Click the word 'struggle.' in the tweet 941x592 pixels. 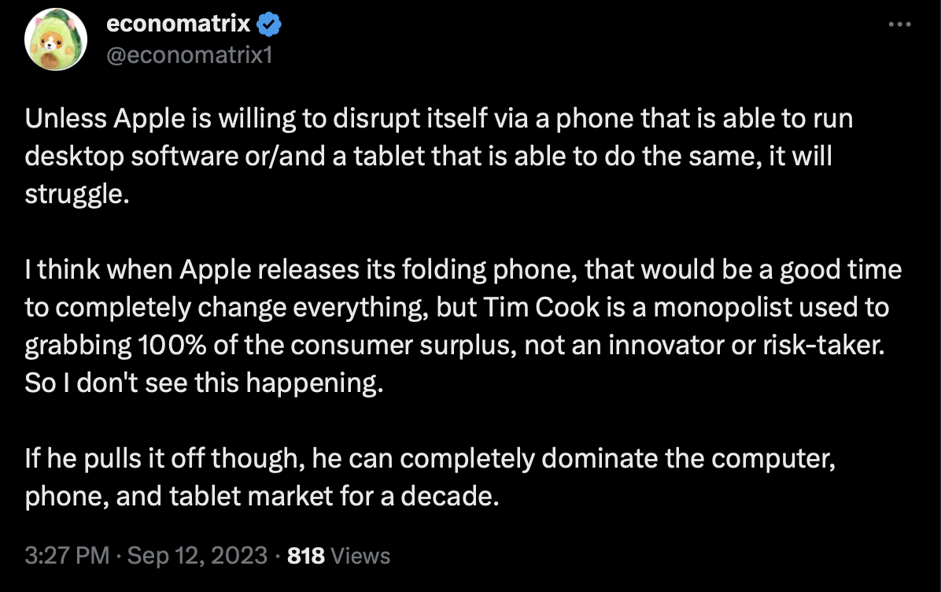coord(77,194)
